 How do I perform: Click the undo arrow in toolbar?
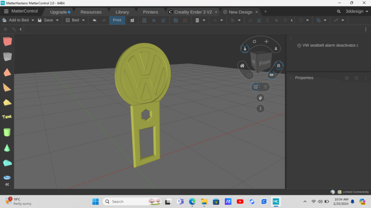(95, 20)
